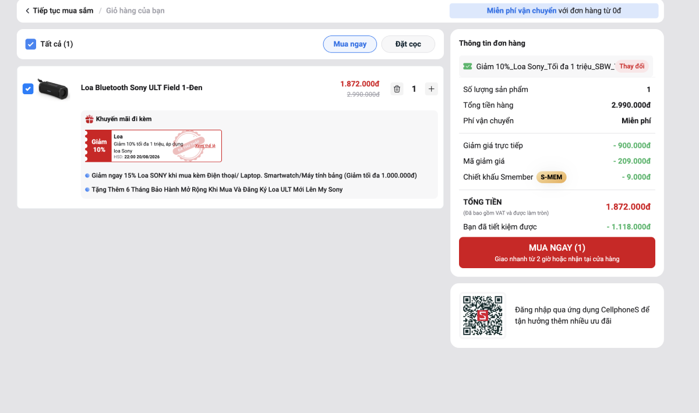The height and width of the screenshot is (413, 699).
Task: Switch to the Đặt cọc tab
Action: 408,44
